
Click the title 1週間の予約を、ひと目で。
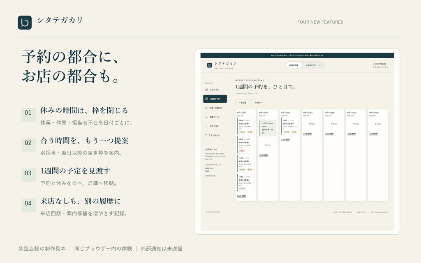[x=266, y=87]
